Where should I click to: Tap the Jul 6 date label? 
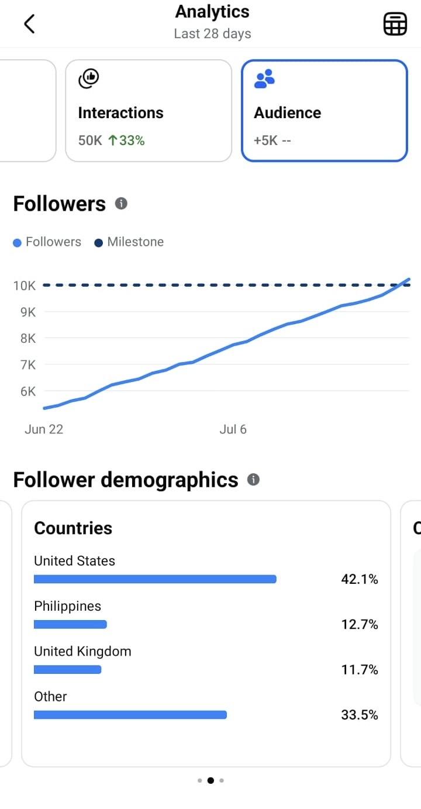click(x=233, y=429)
